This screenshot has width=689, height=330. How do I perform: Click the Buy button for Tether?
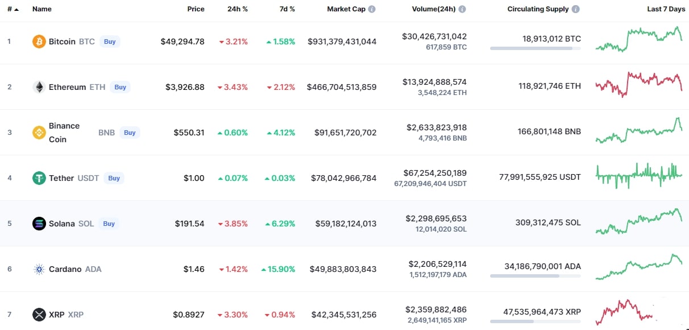[114, 178]
